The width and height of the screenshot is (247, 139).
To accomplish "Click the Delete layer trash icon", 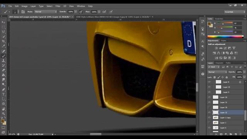I will tap(240, 134).
